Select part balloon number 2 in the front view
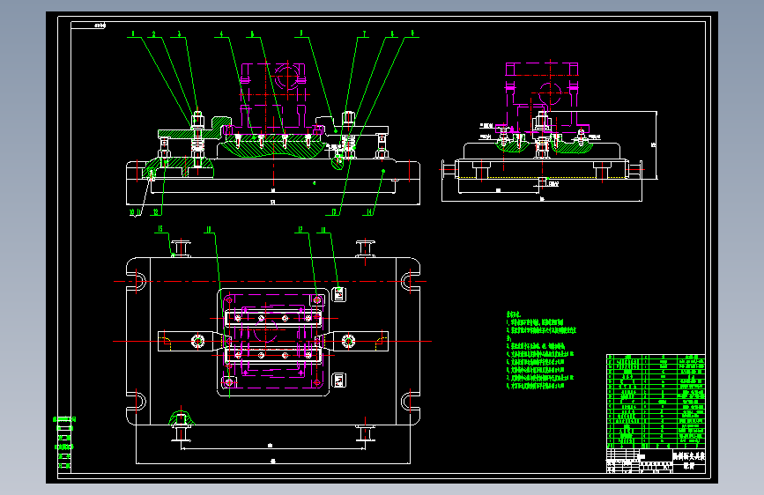764x495 pixels. point(154,33)
